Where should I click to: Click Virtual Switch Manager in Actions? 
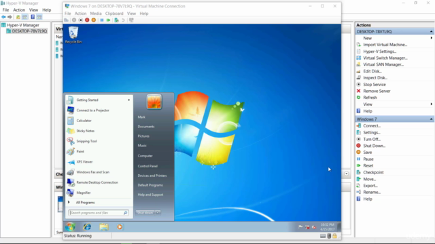pyautogui.click(x=385, y=58)
